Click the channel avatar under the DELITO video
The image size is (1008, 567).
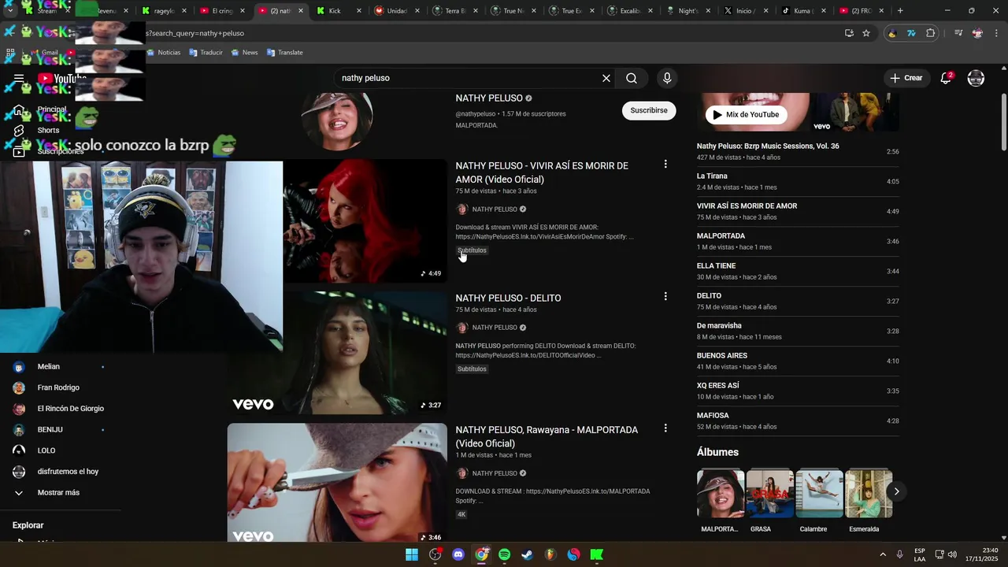coord(462,328)
